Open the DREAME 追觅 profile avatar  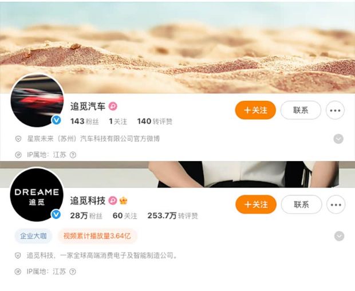pos(37,195)
